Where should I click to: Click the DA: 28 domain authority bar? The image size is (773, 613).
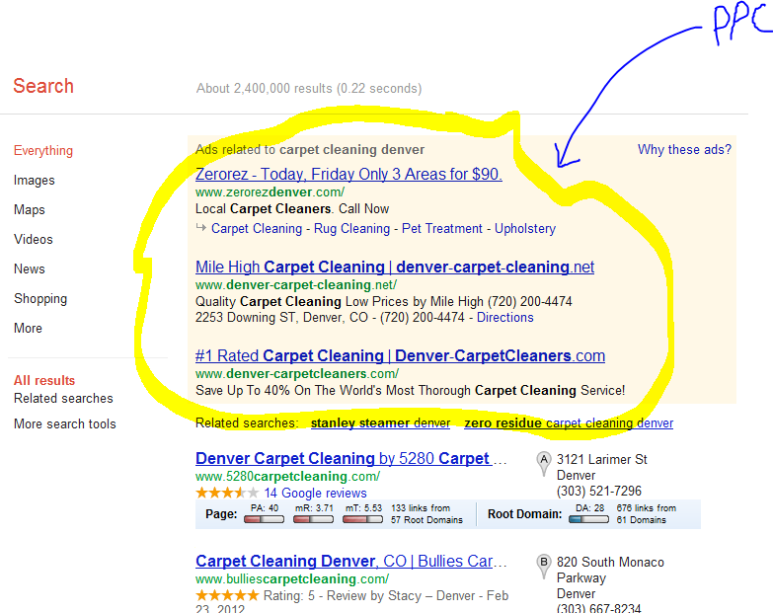pyautogui.click(x=588, y=519)
